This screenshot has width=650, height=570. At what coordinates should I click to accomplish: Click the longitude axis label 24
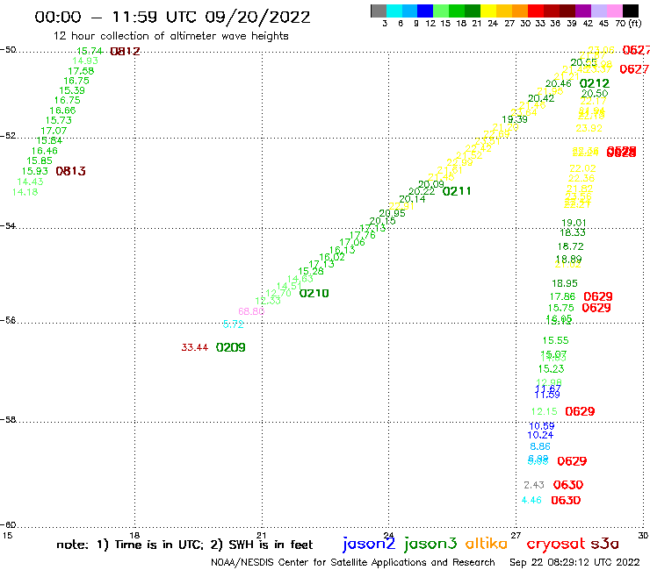tap(388, 535)
